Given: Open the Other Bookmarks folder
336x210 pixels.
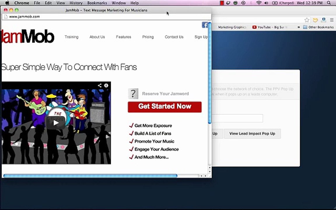Looking at the screenshot, I should (x=318, y=27).
